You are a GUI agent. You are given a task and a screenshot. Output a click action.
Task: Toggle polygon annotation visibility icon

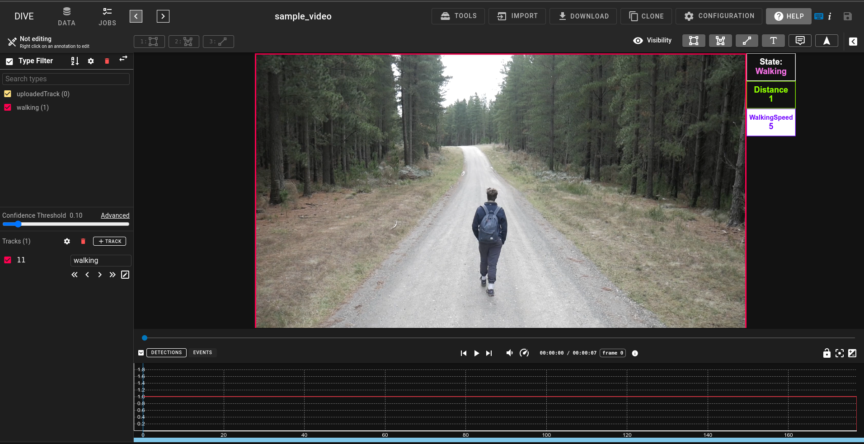click(x=720, y=41)
